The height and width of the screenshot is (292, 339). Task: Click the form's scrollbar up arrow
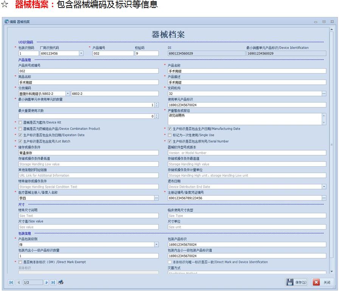pos(332,29)
